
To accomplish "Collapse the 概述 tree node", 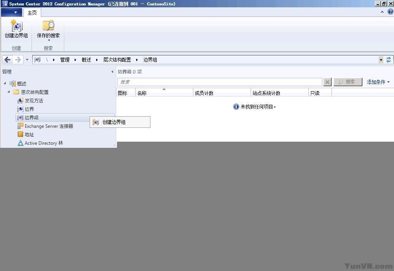I will click(x=5, y=83).
